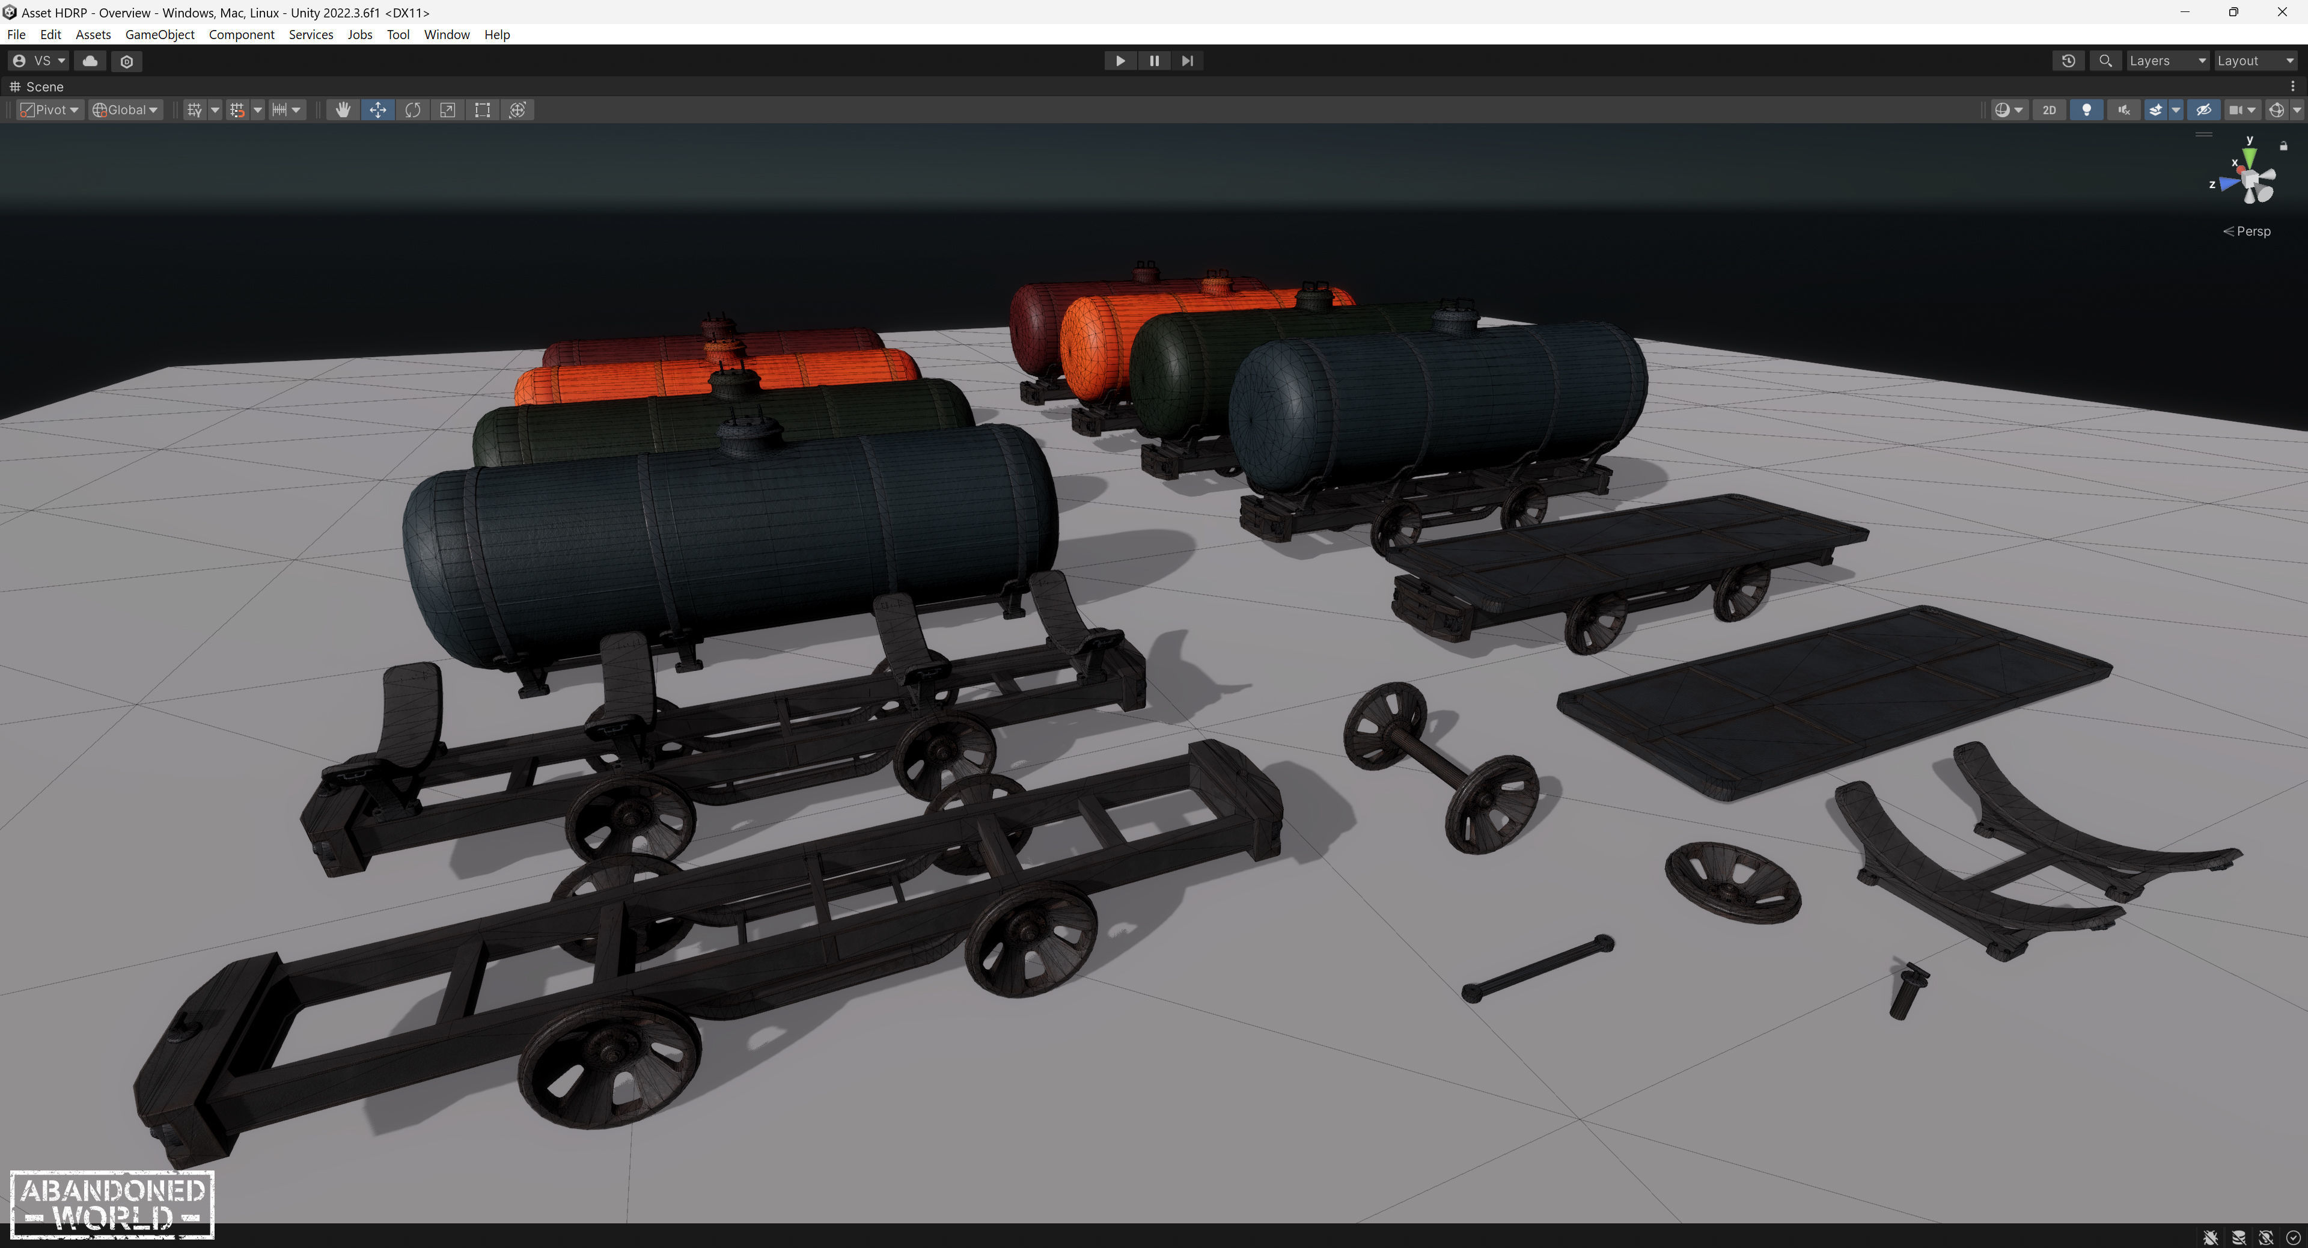Open the VS account dropdown
Image resolution: width=2308 pixels, height=1248 pixels.
point(38,61)
